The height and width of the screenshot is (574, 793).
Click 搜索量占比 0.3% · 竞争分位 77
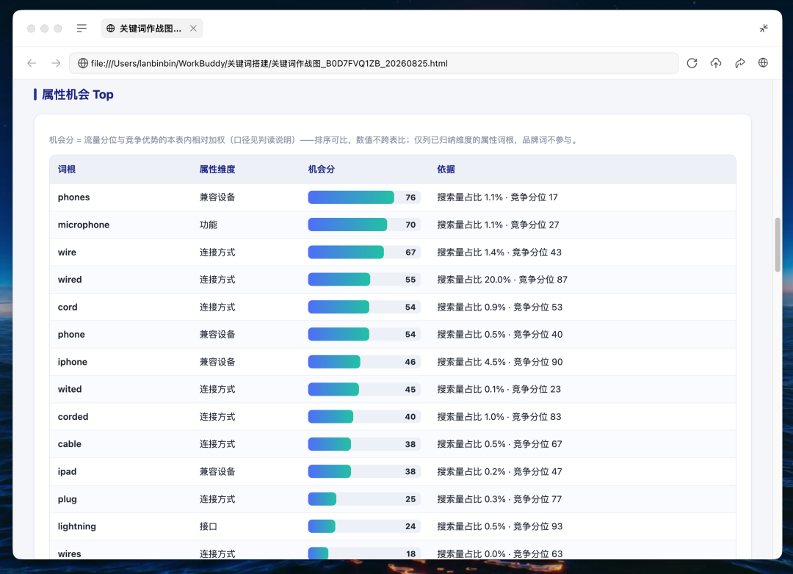coord(499,499)
